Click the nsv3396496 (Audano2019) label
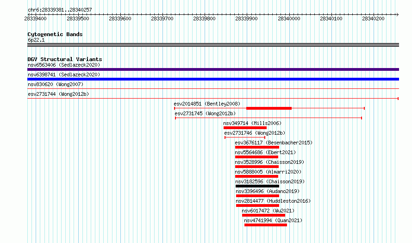 [268, 191]
